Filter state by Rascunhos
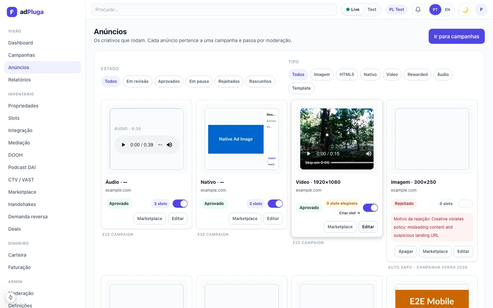Viewport: 493px width, 308px height. (260, 81)
